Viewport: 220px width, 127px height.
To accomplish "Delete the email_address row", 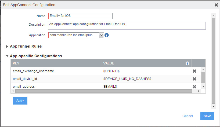I will (194, 87).
